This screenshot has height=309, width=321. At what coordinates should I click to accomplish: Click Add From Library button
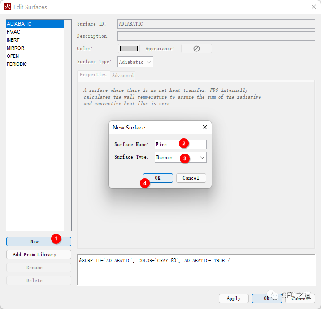point(39,254)
